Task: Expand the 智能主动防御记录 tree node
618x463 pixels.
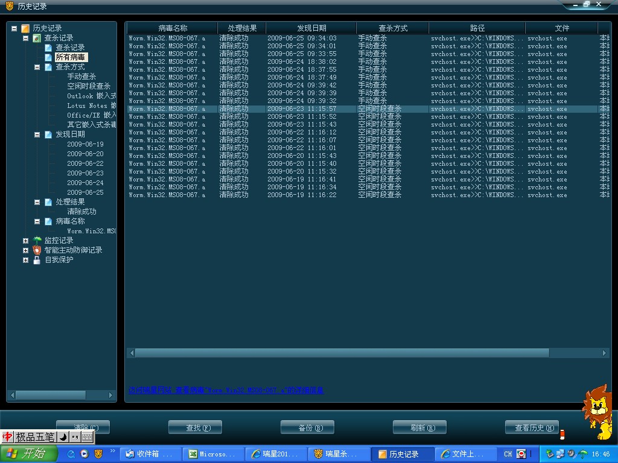Action: point(25,250)
